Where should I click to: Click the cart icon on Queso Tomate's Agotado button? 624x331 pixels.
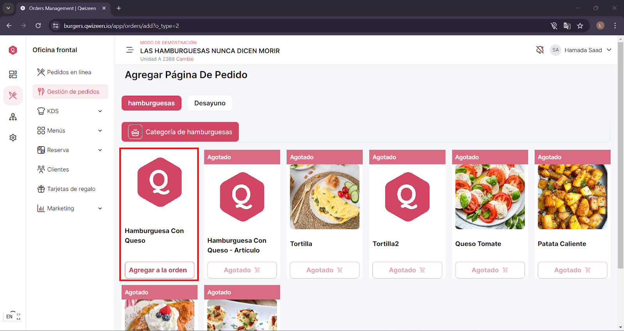pyautogui.click(x=505, y=270)
